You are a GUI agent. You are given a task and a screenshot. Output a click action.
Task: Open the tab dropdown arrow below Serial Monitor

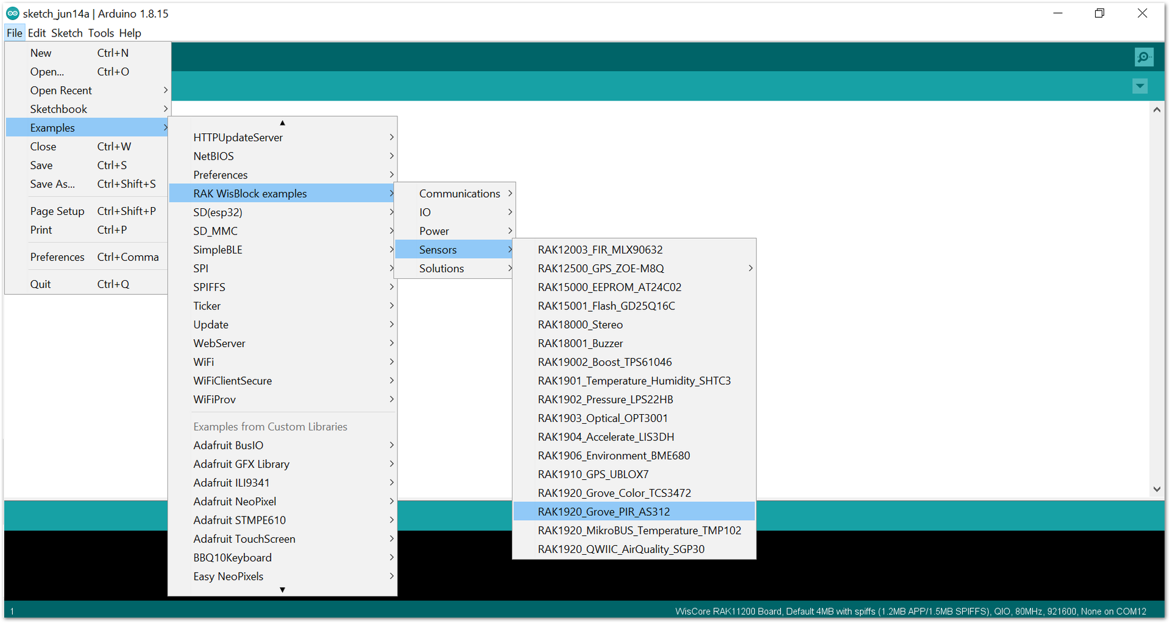tap(1140, 86)
